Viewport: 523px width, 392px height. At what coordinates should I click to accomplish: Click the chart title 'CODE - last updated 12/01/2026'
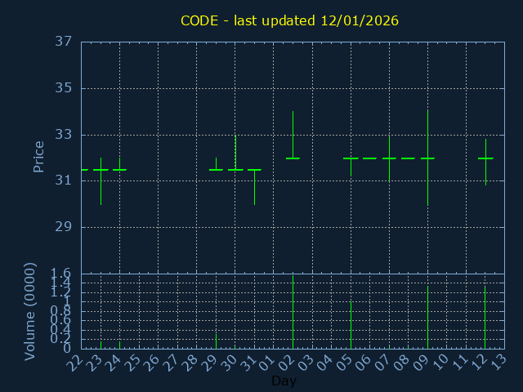click(289, 20)
